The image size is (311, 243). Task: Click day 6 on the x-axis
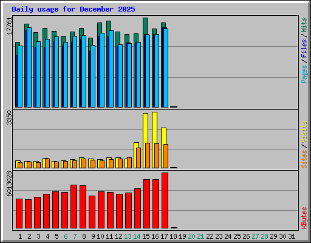point(66,236)
